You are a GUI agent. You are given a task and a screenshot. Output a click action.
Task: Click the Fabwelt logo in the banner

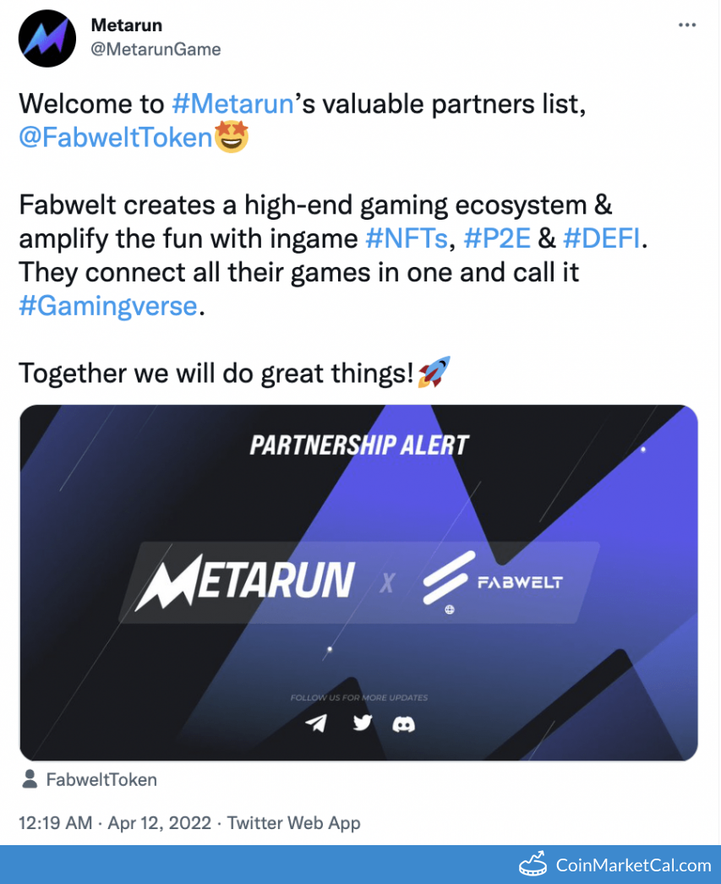coord(493,582)
